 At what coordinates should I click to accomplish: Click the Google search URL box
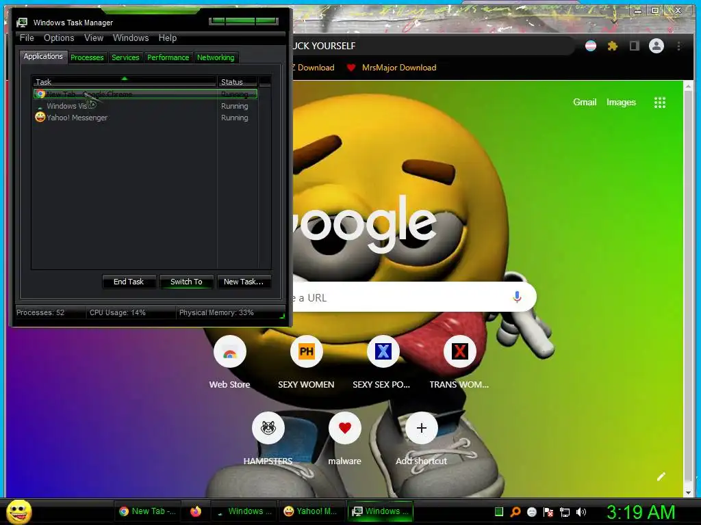(x=413, y=297)
